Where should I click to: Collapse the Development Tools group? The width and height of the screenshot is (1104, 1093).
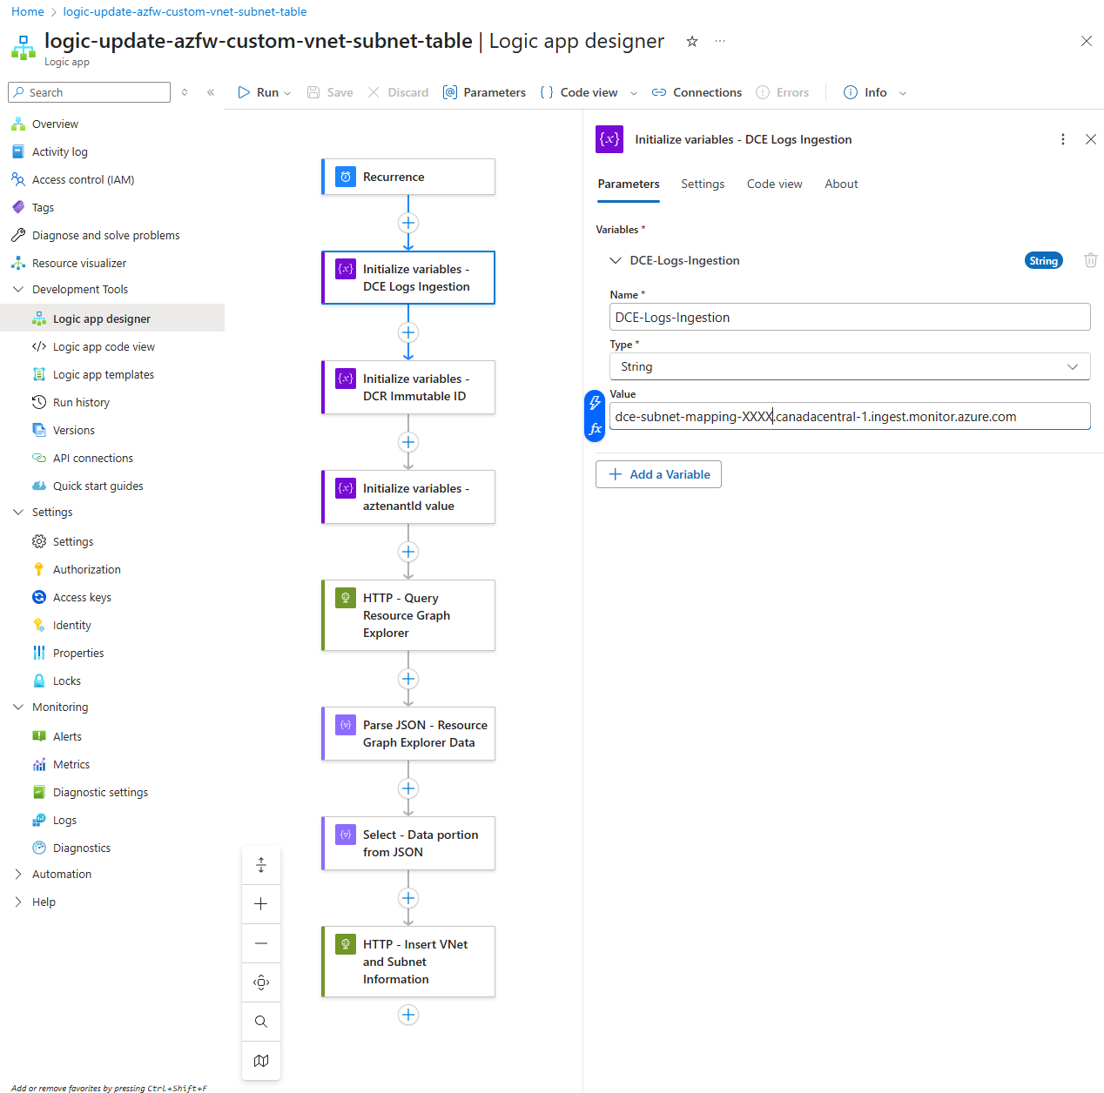pos(18,290)
